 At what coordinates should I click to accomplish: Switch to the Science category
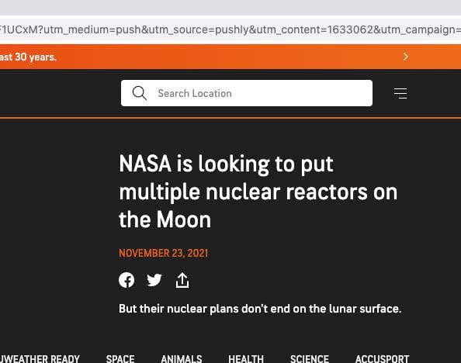(310, 359)
